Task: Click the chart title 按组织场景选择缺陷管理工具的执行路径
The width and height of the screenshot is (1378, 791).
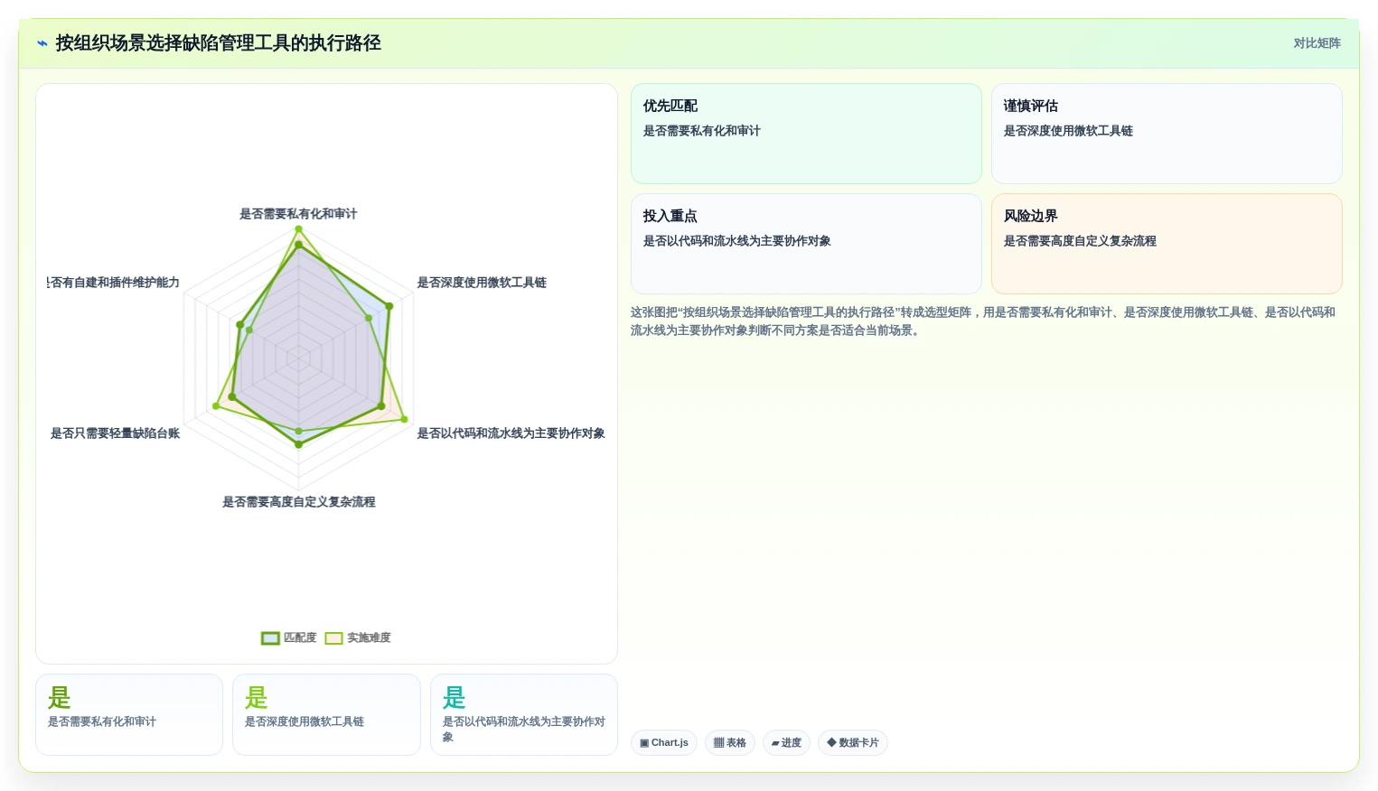Action: pyautogui.click(x=218, y=43)
